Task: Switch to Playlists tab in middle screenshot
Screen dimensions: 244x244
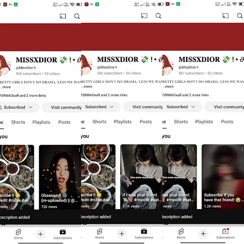Action: (x=122, y=122)
